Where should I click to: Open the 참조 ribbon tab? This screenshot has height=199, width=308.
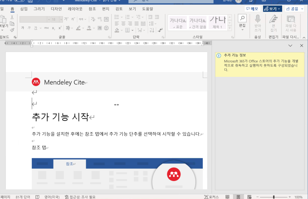[x=92, y=9]
